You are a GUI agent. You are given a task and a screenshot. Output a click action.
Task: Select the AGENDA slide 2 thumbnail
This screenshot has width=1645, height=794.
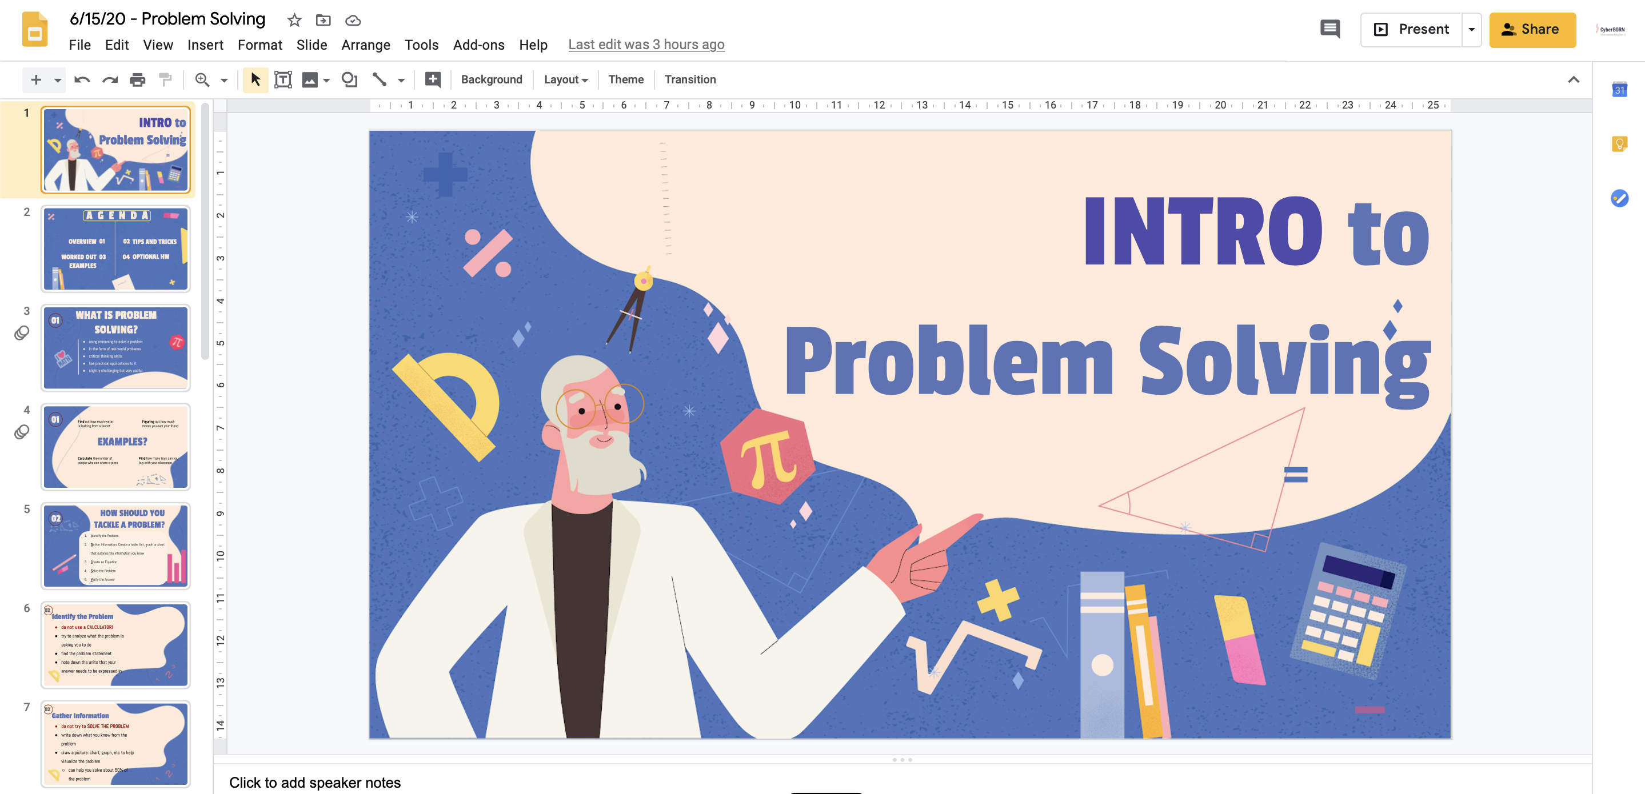click(115, 248)
